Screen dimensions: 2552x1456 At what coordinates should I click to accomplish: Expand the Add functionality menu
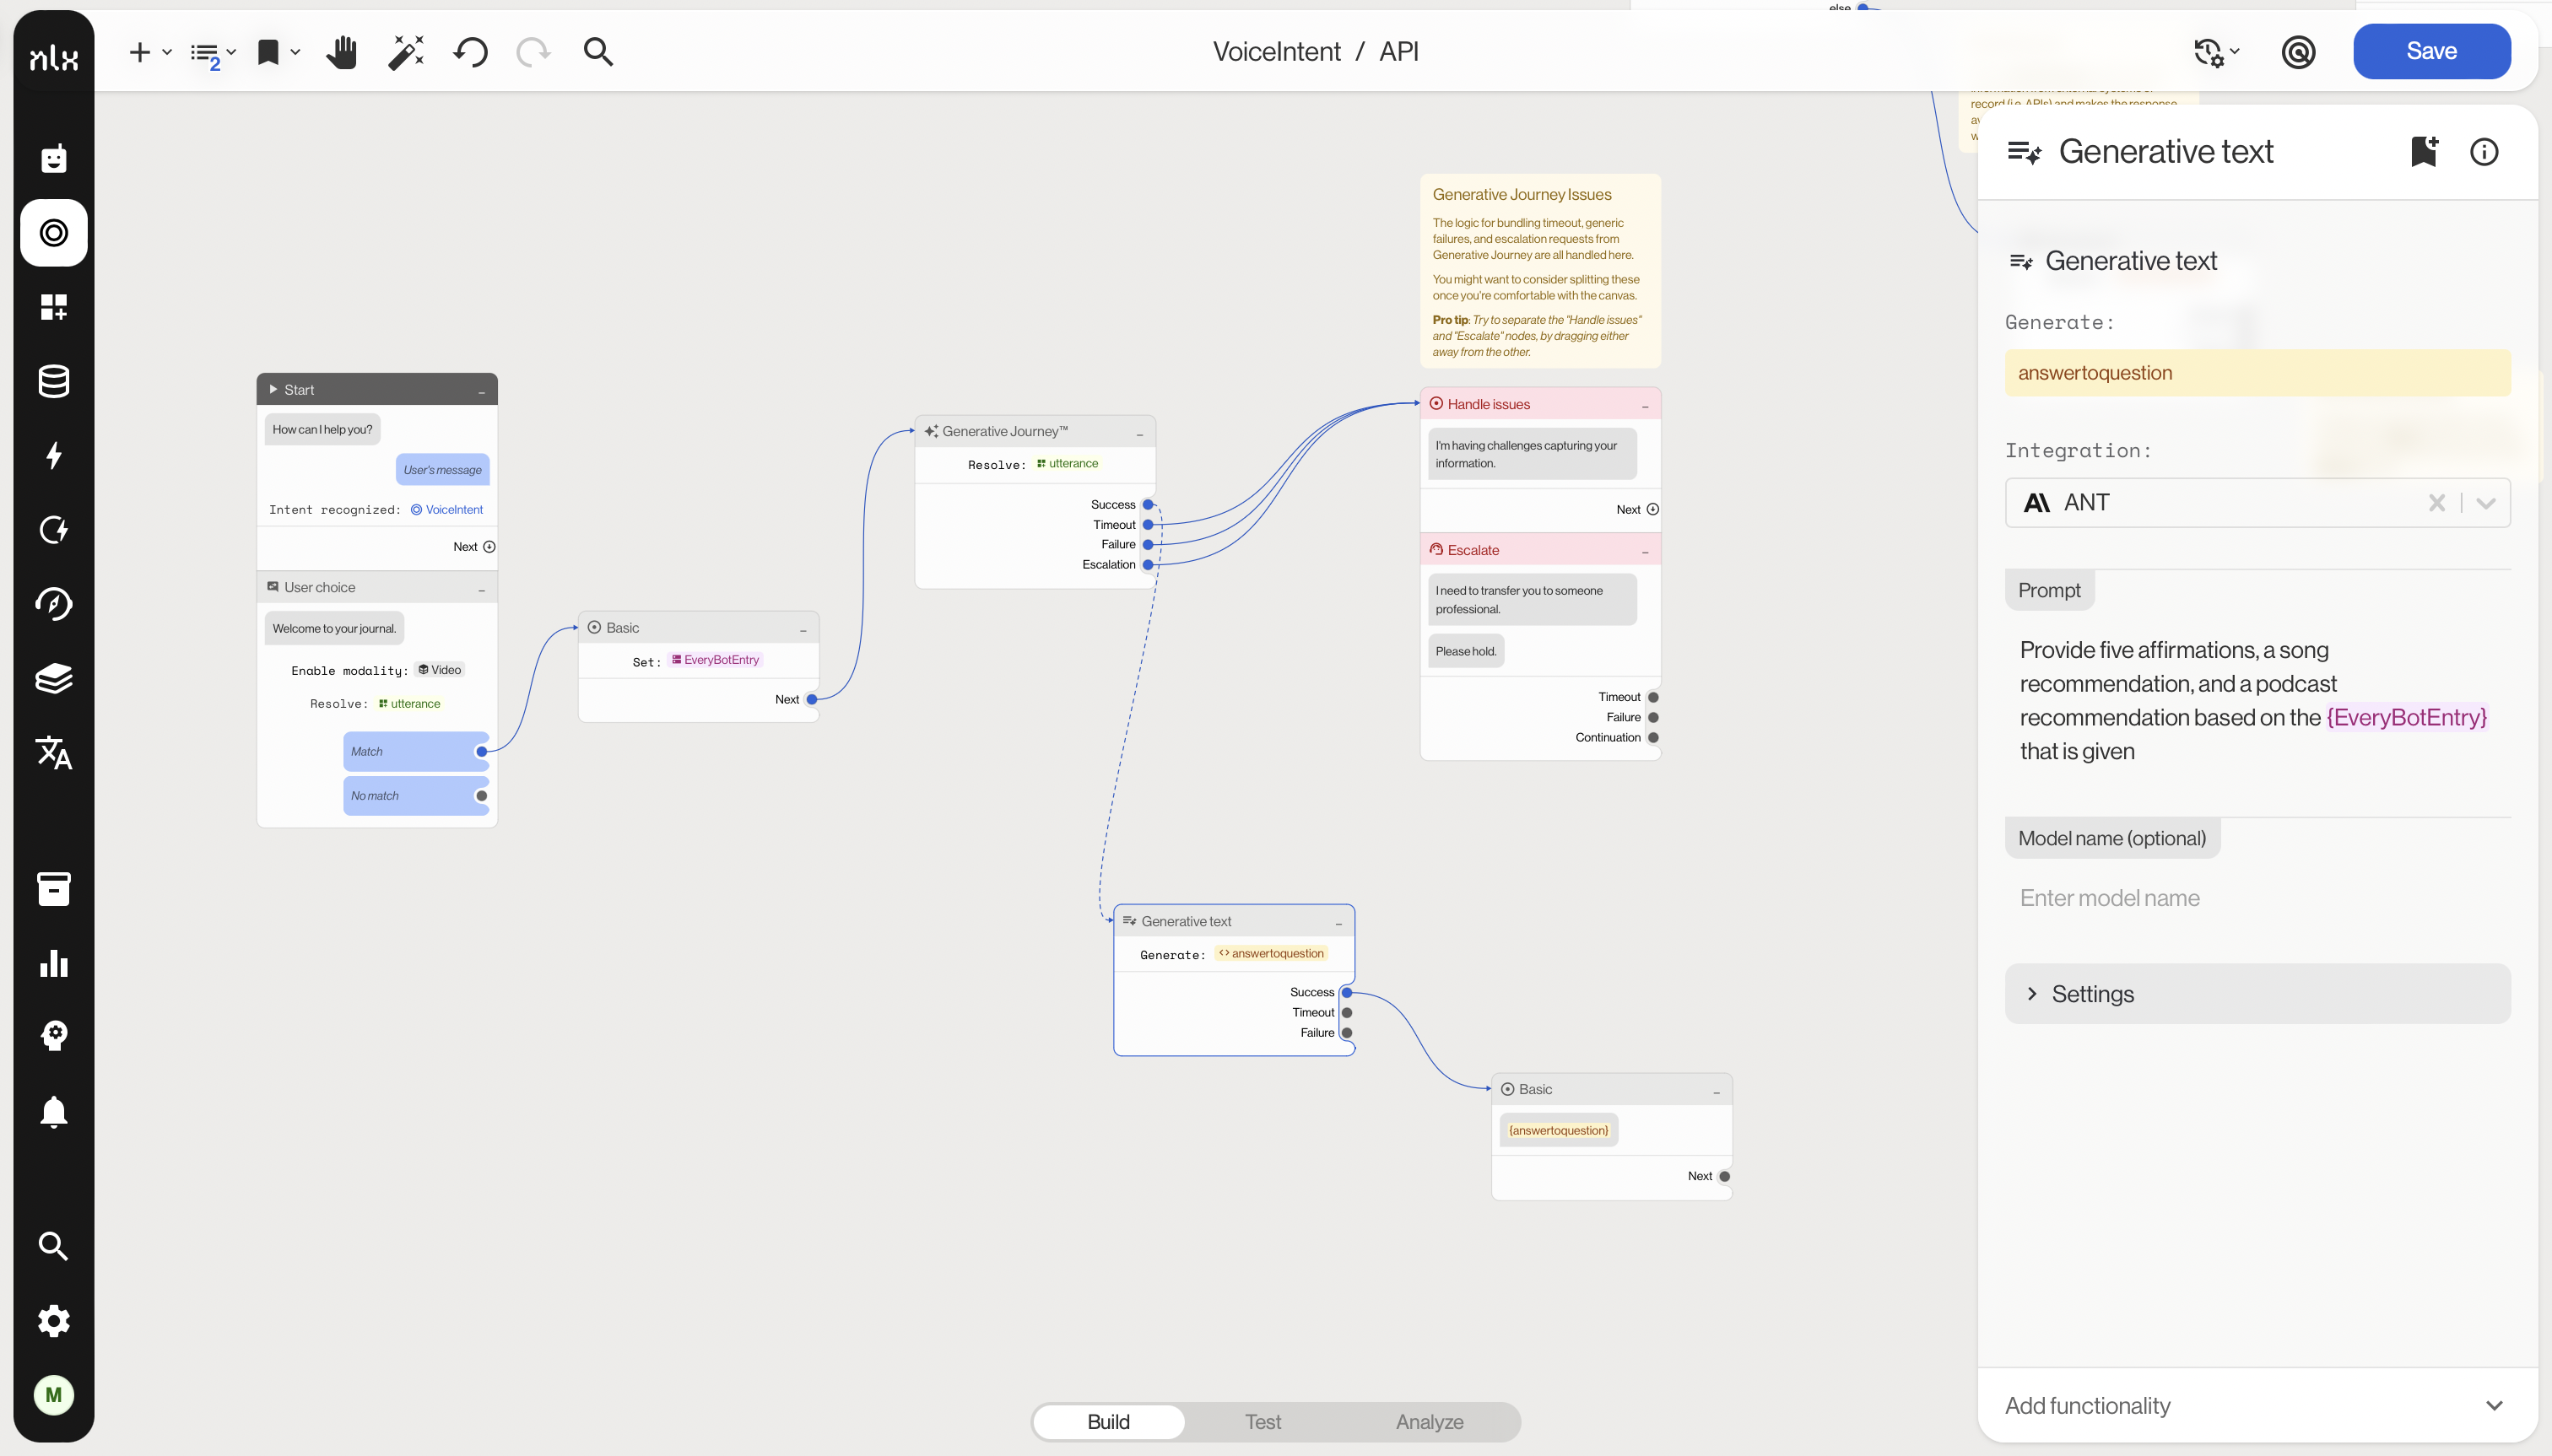[2494, 1406]
